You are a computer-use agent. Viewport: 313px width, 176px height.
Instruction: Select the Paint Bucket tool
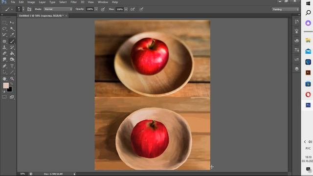tap(12, 53)
